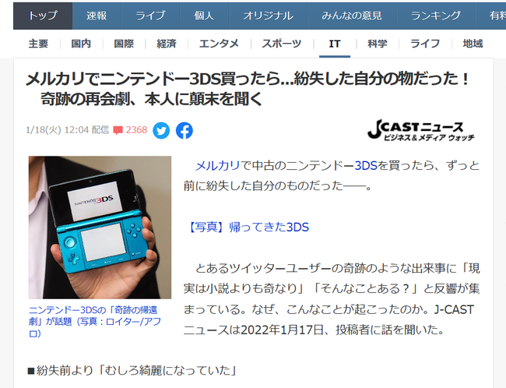Select the スポーツ news category

click(282, 44)
